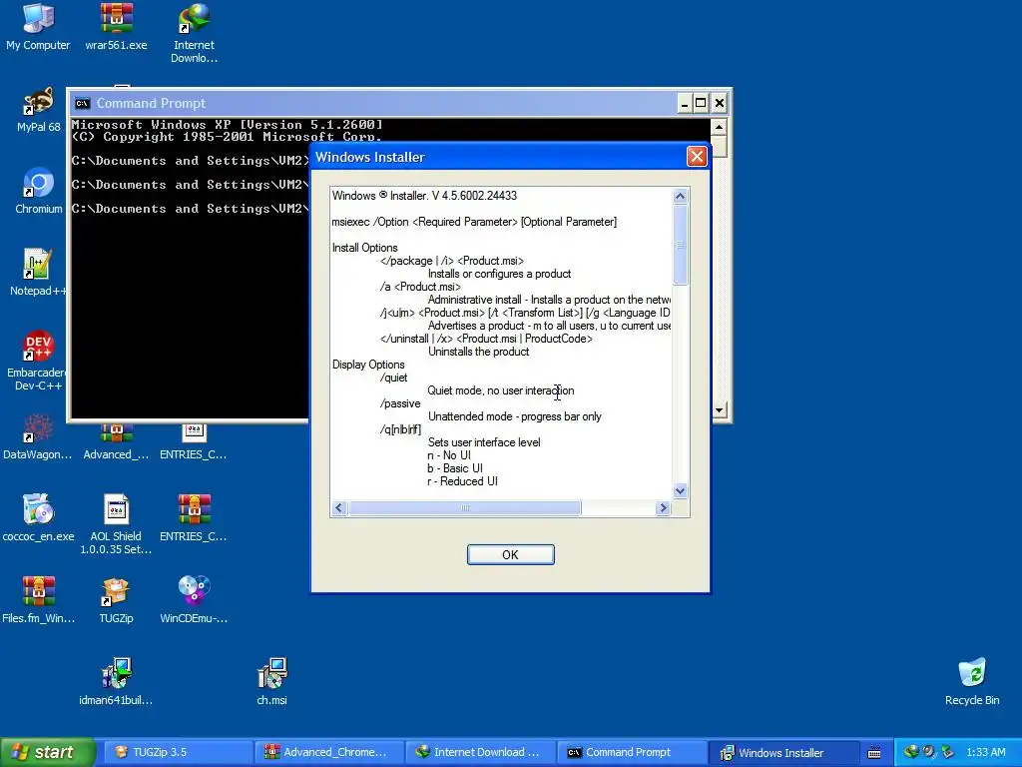Click the taskbar clock showing 1:33 AM
The image size is (1022, 767).
click(x=986, y=753)
